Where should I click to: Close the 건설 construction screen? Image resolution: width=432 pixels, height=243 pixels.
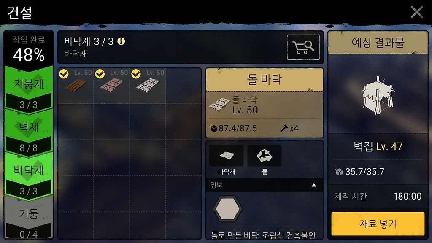[x=417, y=12]
